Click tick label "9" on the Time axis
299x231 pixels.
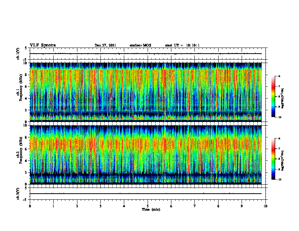pyautogui.click(x=242, y=206)
